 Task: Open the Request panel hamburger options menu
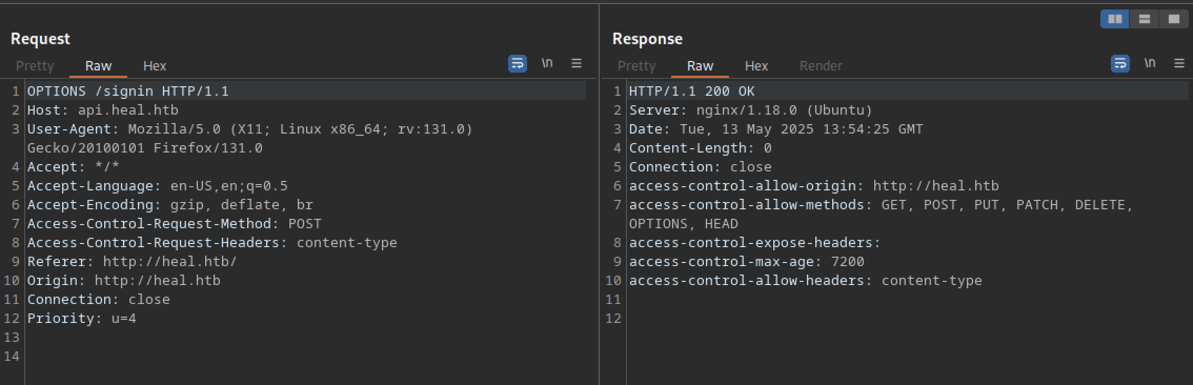577,64
